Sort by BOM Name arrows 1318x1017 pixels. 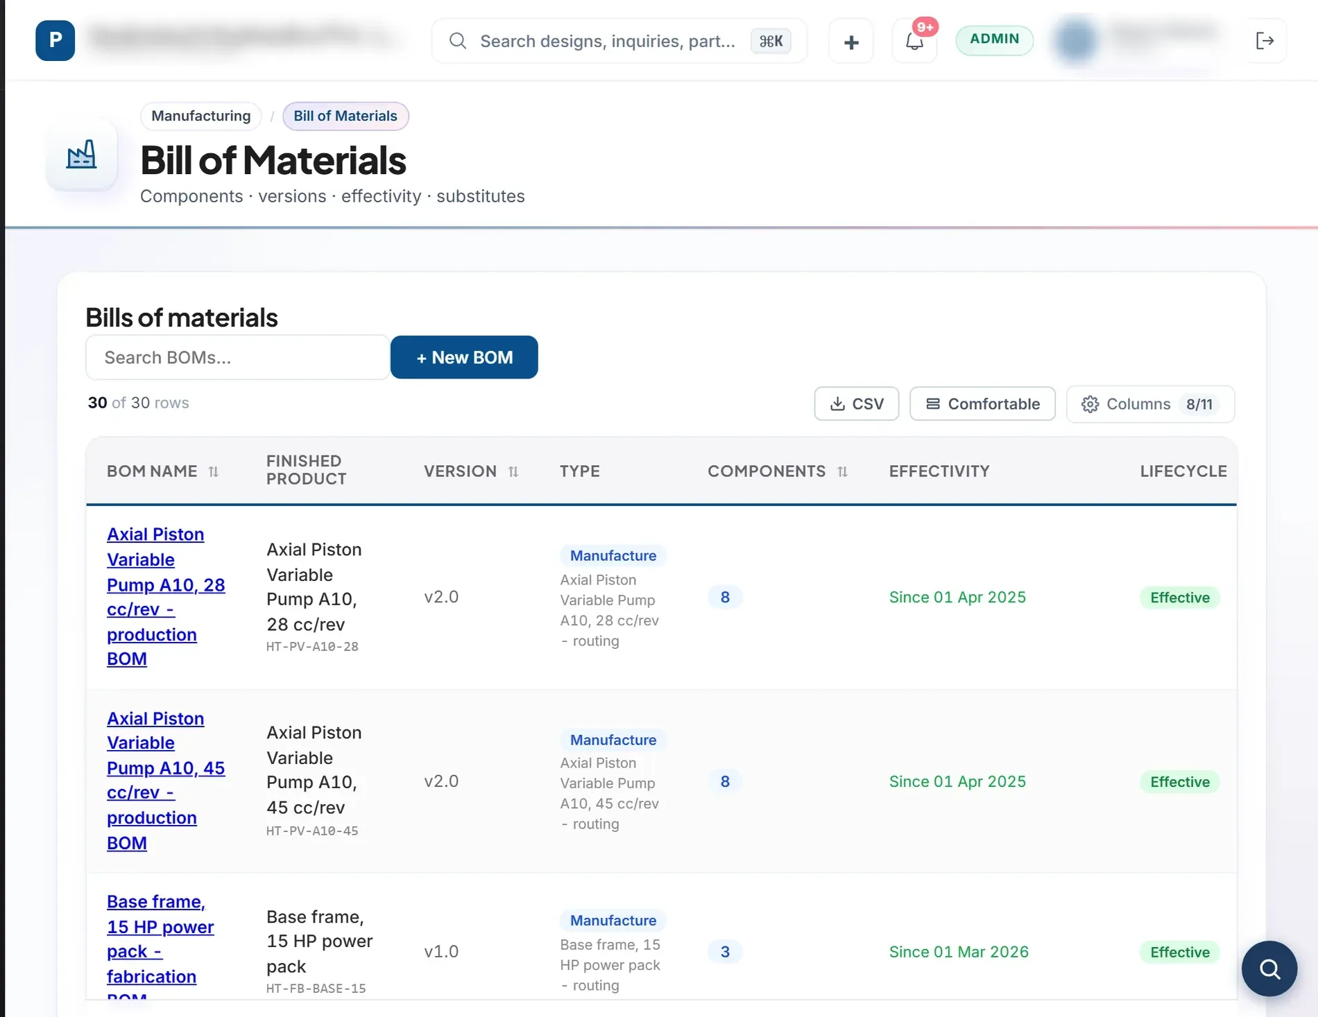214,471
